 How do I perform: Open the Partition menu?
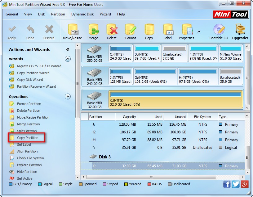click(x=58, y=14)
